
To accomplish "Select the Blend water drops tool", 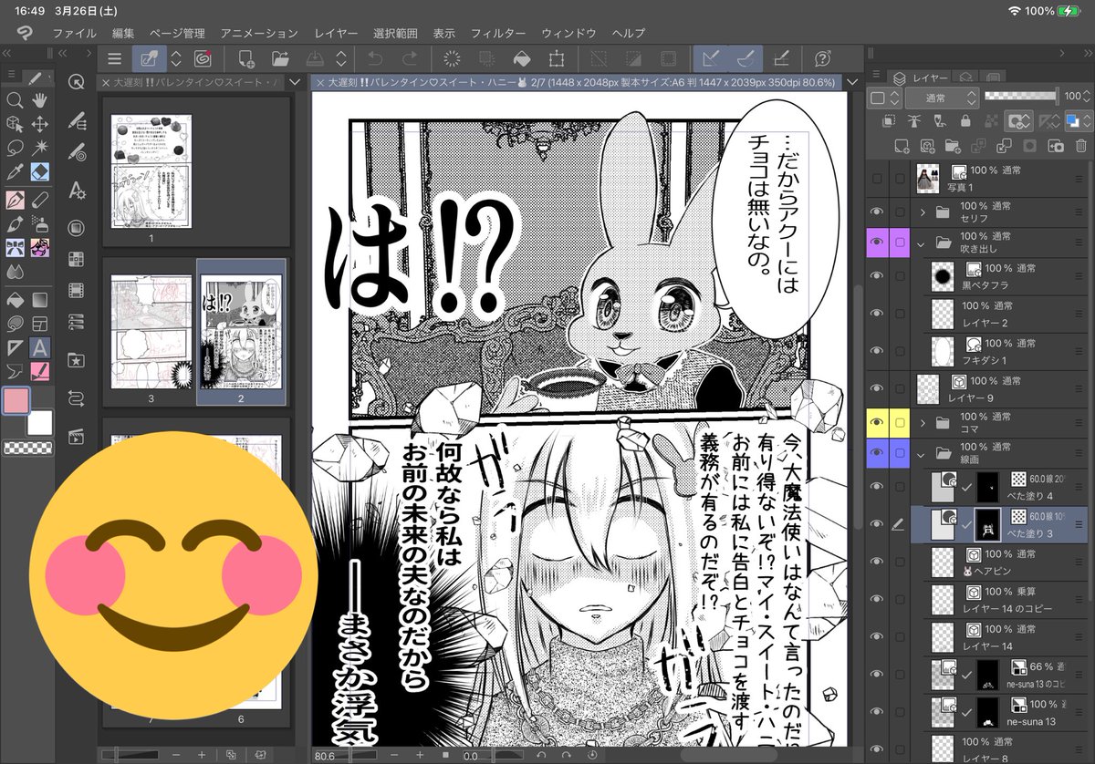I will [x=15, y=272].
